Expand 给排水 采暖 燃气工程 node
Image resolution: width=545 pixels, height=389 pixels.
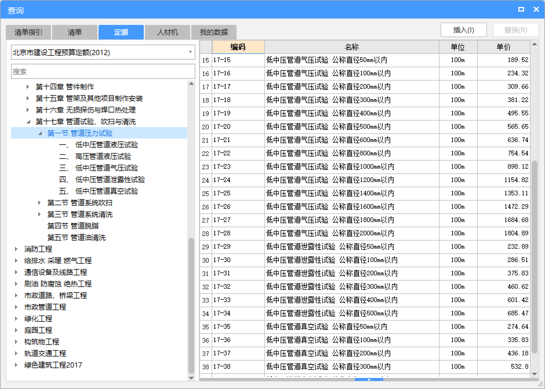click(16, 261)
